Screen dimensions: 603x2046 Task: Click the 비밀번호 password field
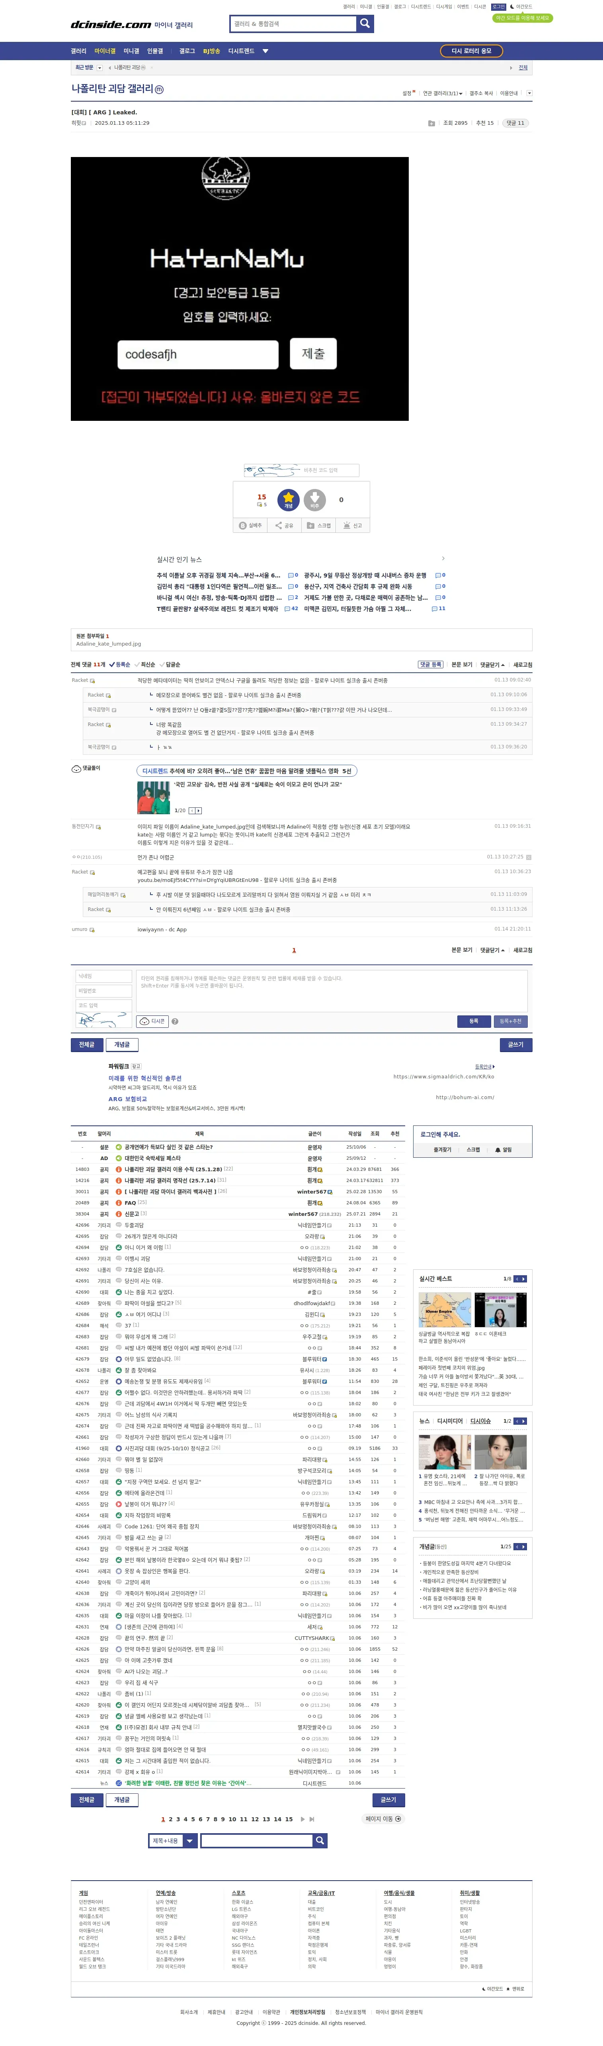click(x=103, y=991)
